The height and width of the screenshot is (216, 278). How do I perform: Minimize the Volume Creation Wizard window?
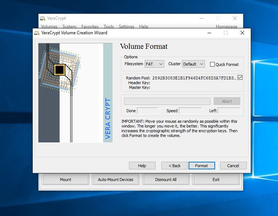click(x=209, y=33)
